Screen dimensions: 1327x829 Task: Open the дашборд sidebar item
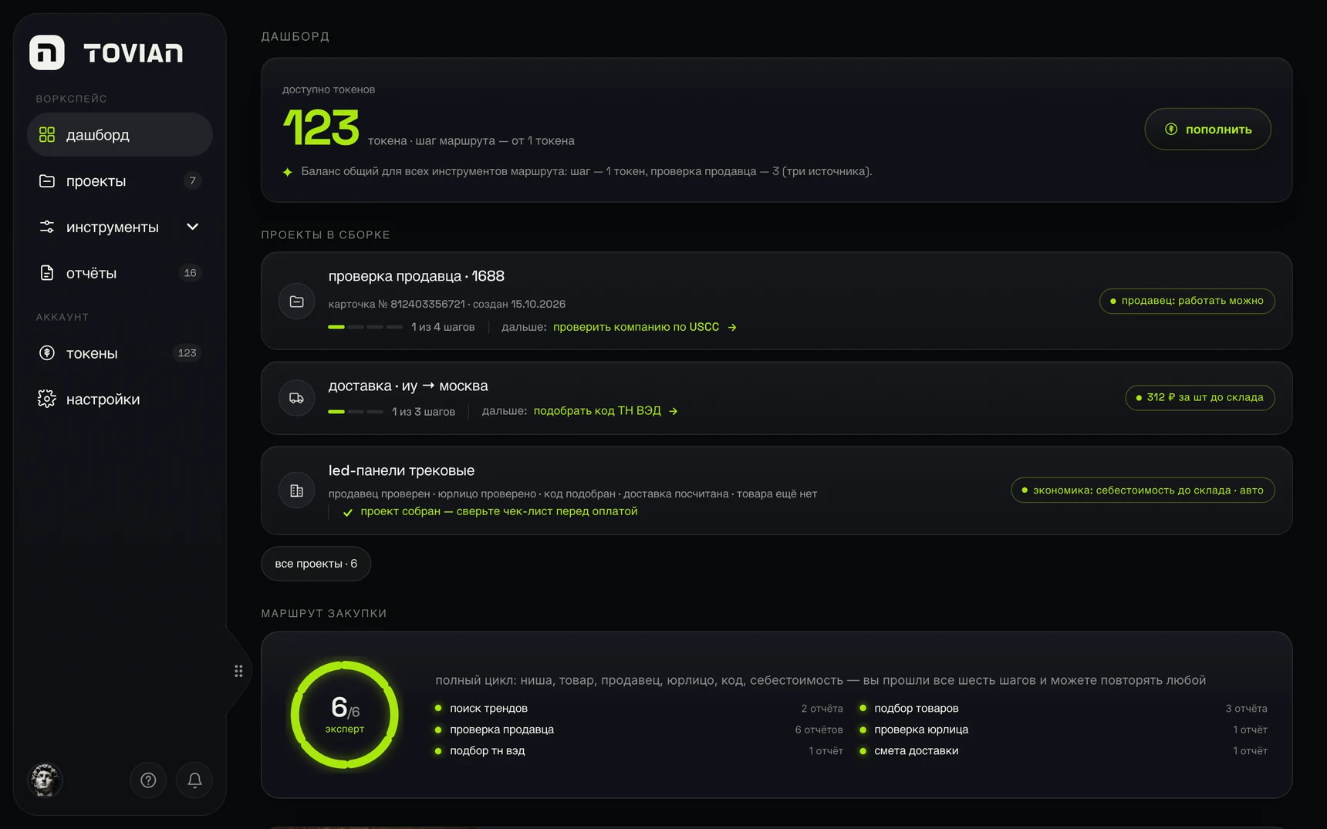coord(120,135)
